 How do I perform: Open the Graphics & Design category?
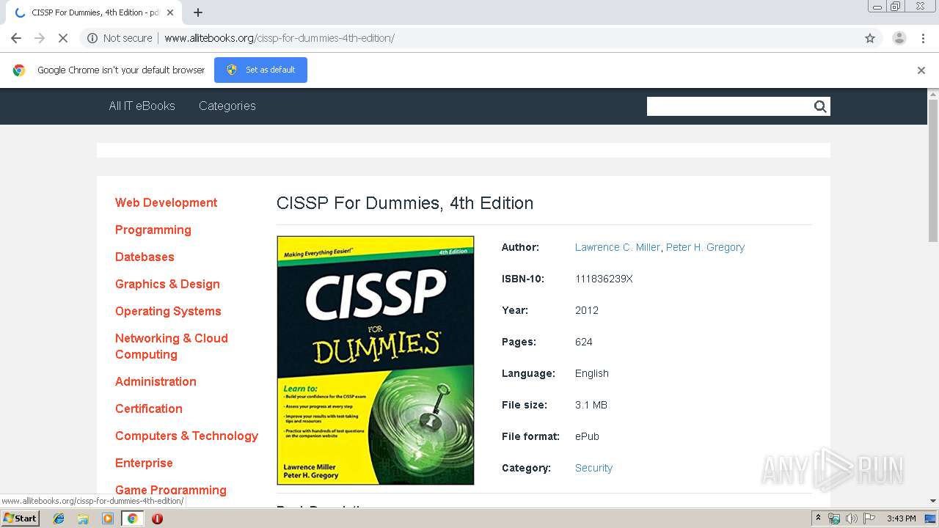[x=167, y=284]
